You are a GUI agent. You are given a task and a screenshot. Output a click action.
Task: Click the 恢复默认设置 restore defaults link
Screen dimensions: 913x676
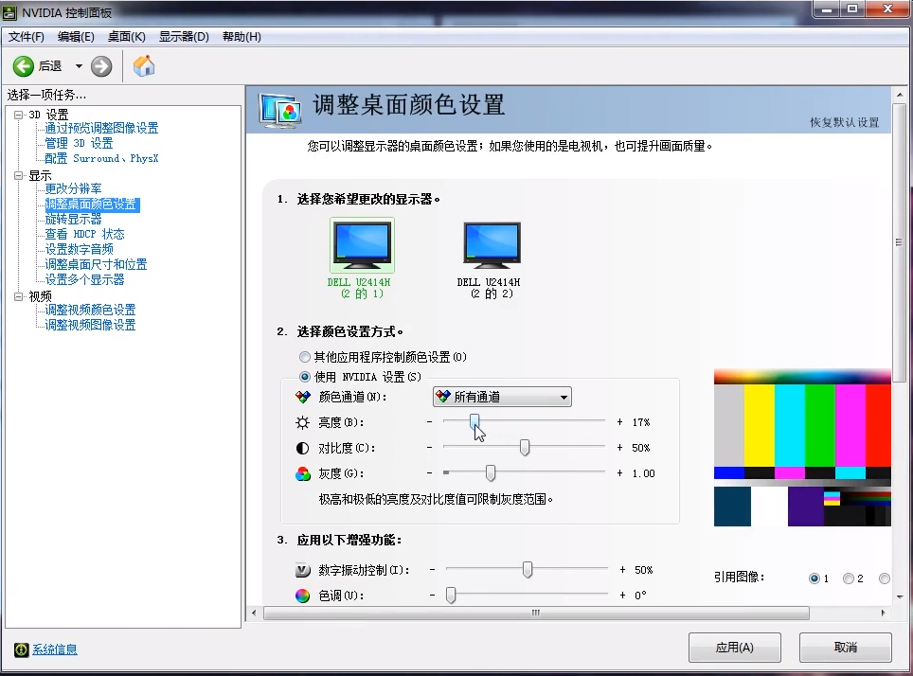click(x=844, y=122)
